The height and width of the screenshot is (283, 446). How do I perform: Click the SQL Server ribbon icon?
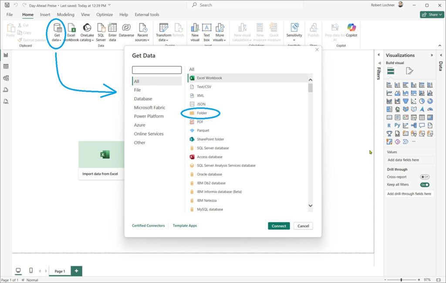pyautogui.click(x=101, y=32)
